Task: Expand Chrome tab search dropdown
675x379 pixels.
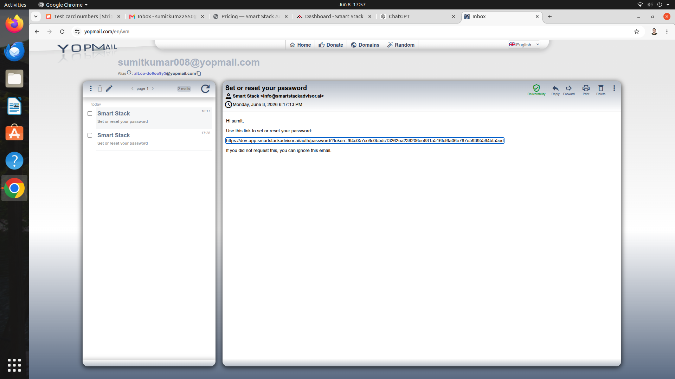Action: (x=36, y=16)
